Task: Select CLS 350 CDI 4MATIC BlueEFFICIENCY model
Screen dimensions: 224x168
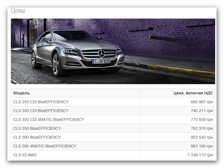Action: (x=49, y=120)
